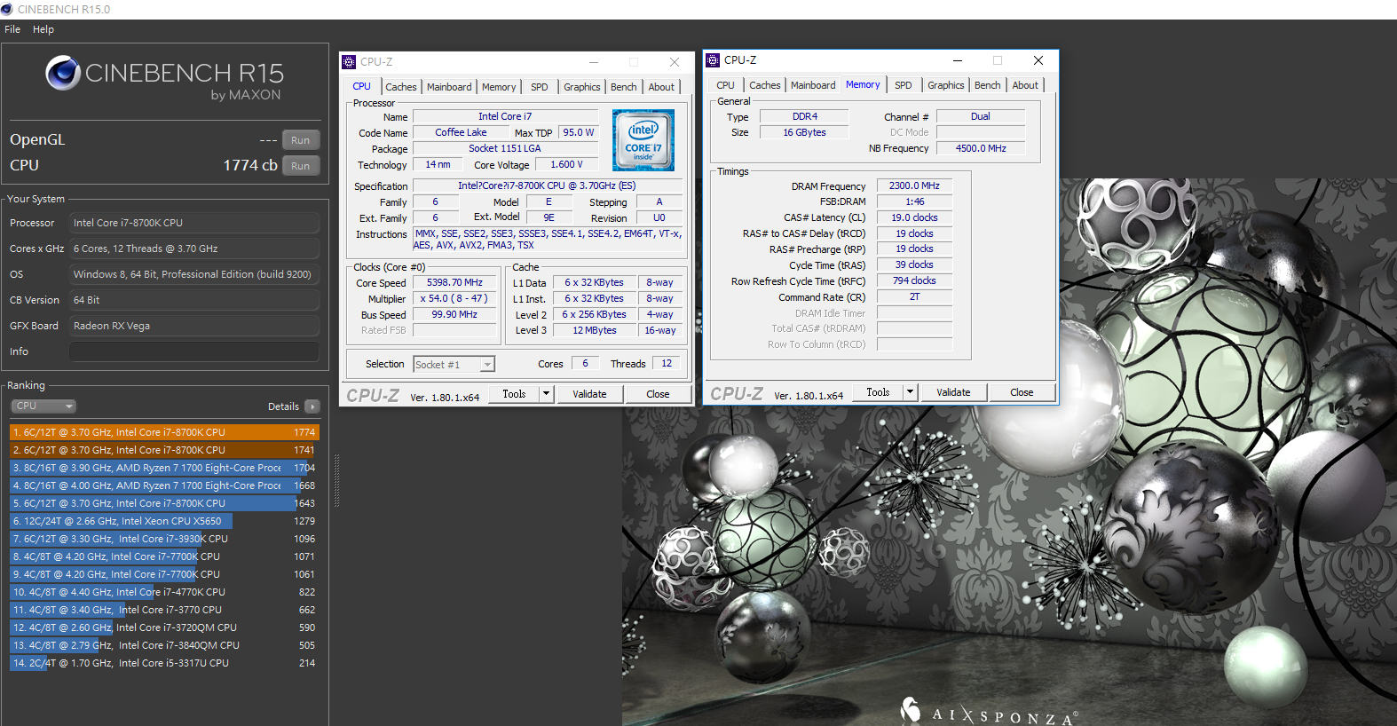Select Memory tab in right CPU-Z window
The image size is (1397, 726).
tap(863, 84)
